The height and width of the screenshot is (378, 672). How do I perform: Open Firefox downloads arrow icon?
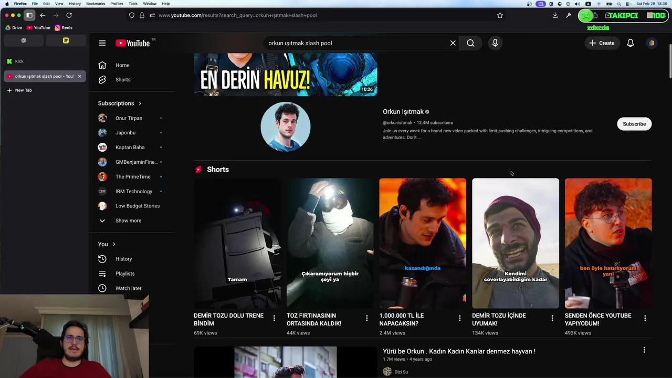point(555,15)
